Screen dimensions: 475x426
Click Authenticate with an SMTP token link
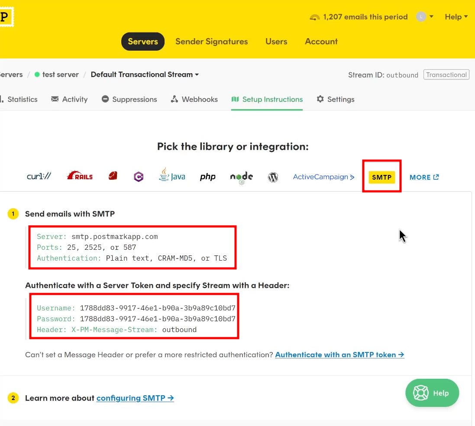(x=339, y=355)
